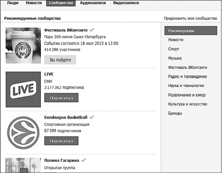The height and width of the screenshot is (173, 222).
Task: Select the Сообщества tab
Action: [x=61, y=3]
